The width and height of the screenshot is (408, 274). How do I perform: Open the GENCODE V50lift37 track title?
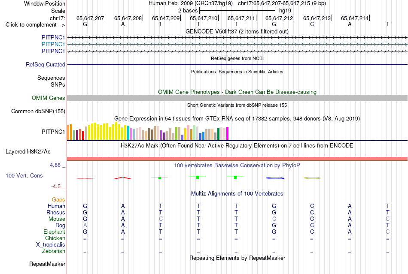point(237,31)
